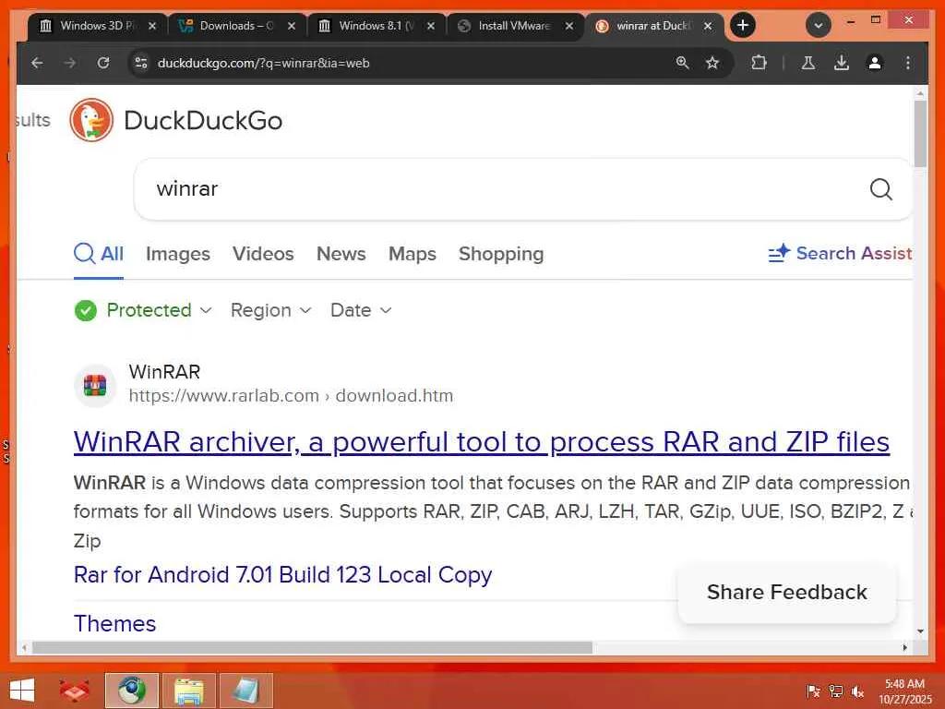Open File Explorer from the taskbar
945x709 pixels.
click(x=188, y=691)
